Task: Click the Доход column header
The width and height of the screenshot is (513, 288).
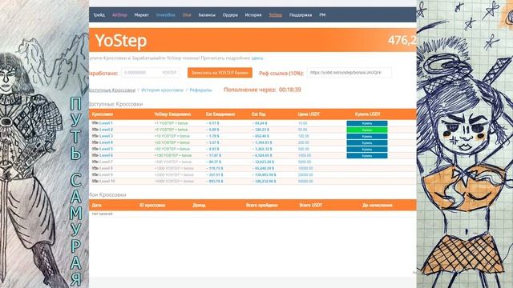Action: [x=199, y=206]
